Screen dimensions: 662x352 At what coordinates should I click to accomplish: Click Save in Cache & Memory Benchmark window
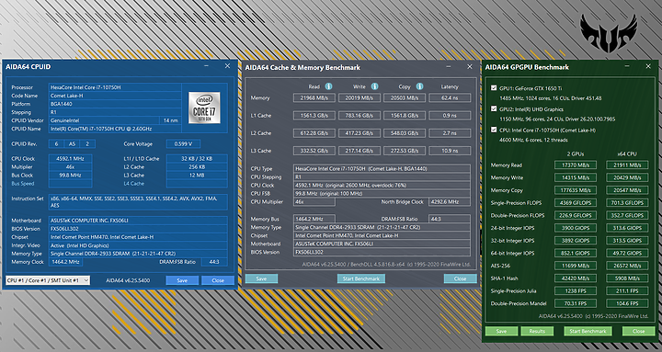pyautogui.click(x=261, y=278)
